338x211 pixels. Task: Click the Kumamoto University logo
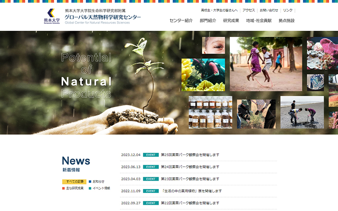click(52, 16)
